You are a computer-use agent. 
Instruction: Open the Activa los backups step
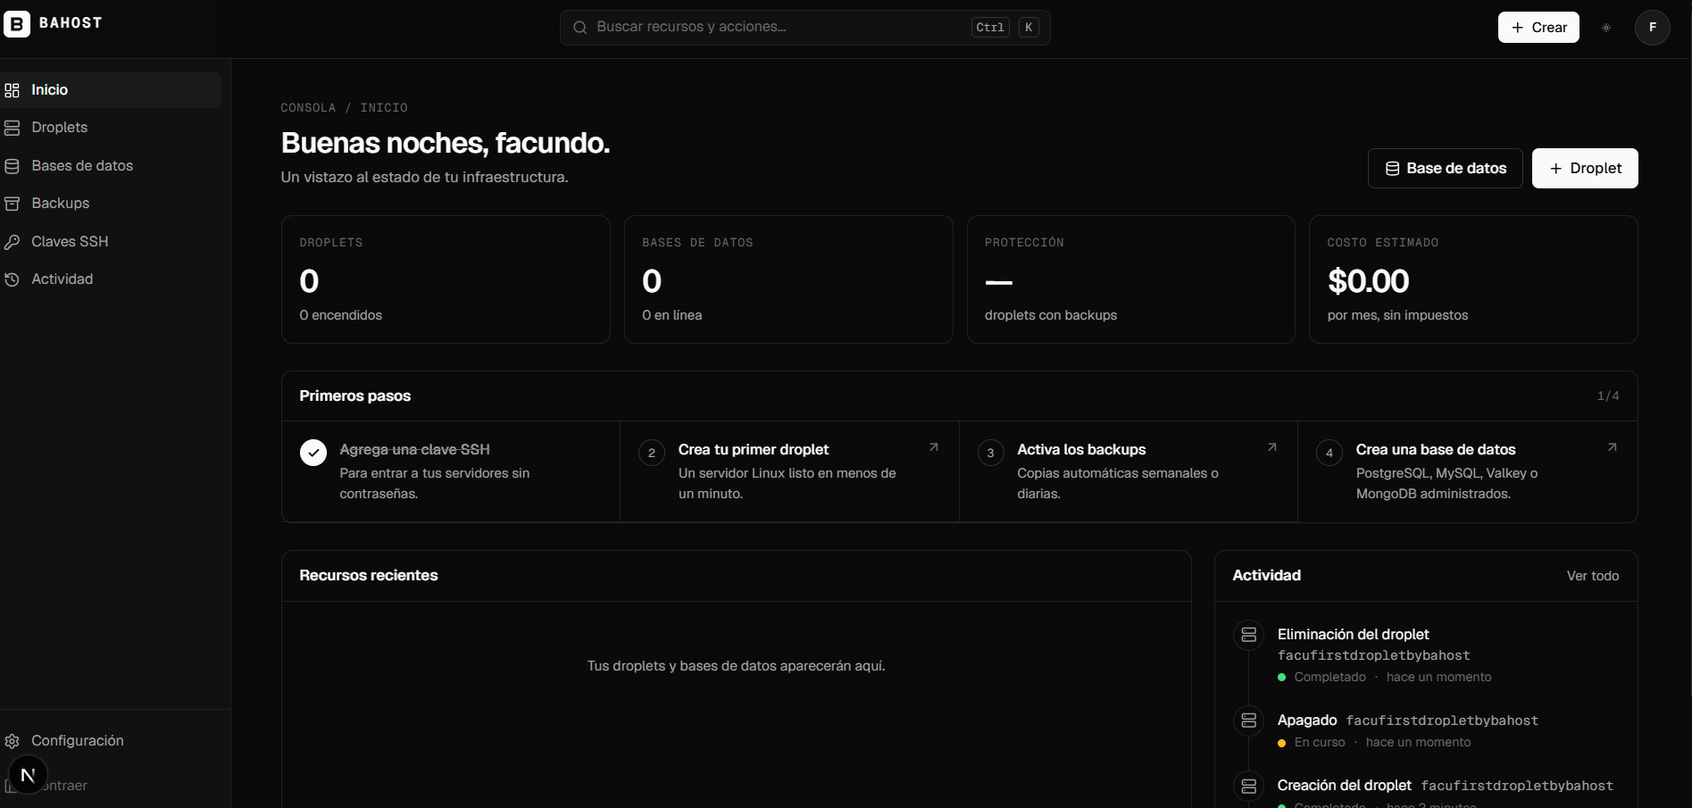click(1129, 471)
